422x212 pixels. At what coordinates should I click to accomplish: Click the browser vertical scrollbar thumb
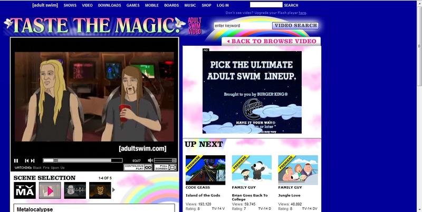(x=419, y=46)
